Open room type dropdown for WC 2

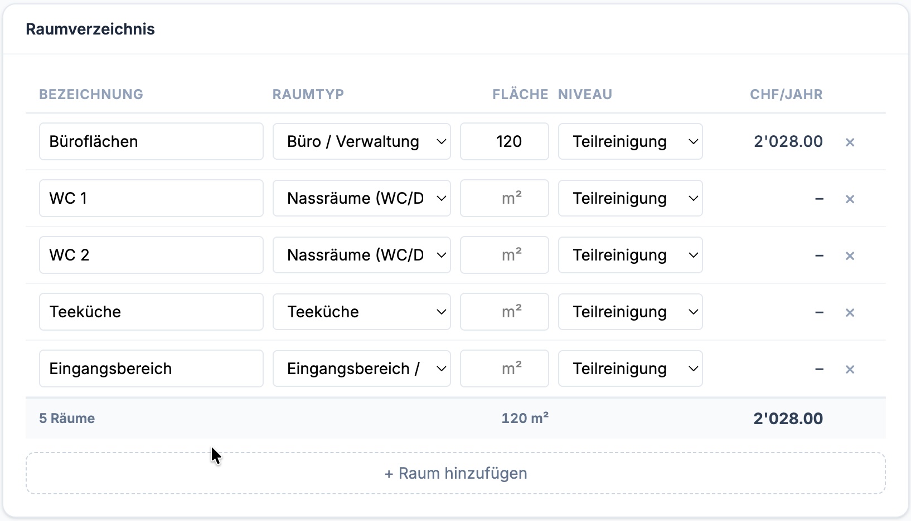(x=361, y=255)
